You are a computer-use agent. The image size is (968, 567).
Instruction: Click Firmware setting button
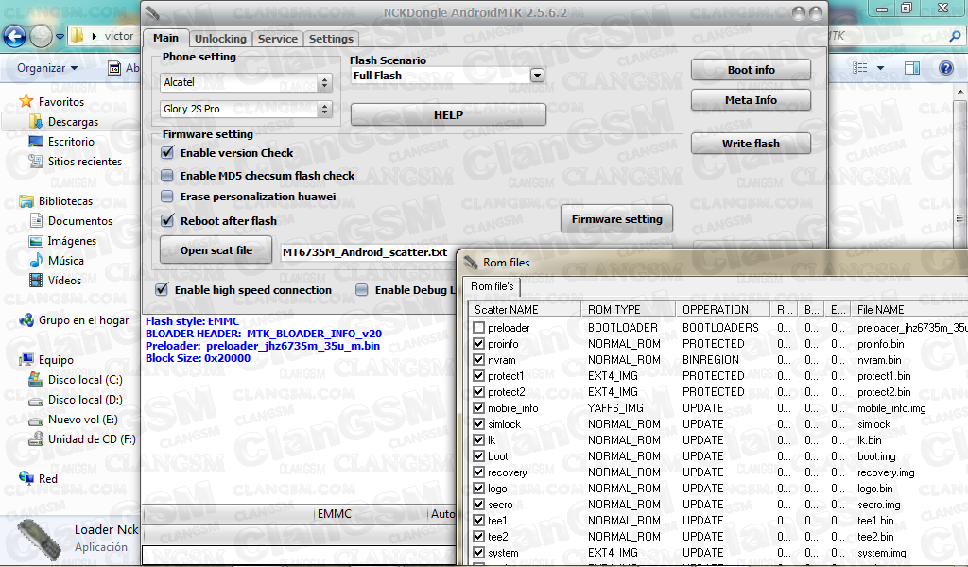click(x=616, y=219)
